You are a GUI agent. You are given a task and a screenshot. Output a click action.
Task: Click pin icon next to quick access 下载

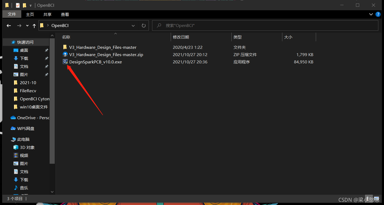pyautogui.click(x=46, y=58)
